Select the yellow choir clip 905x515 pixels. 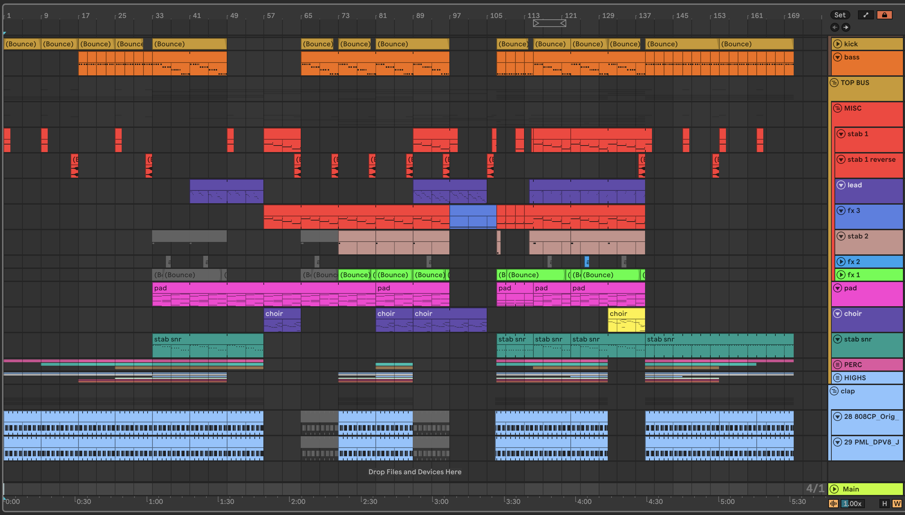click(626, 313)
